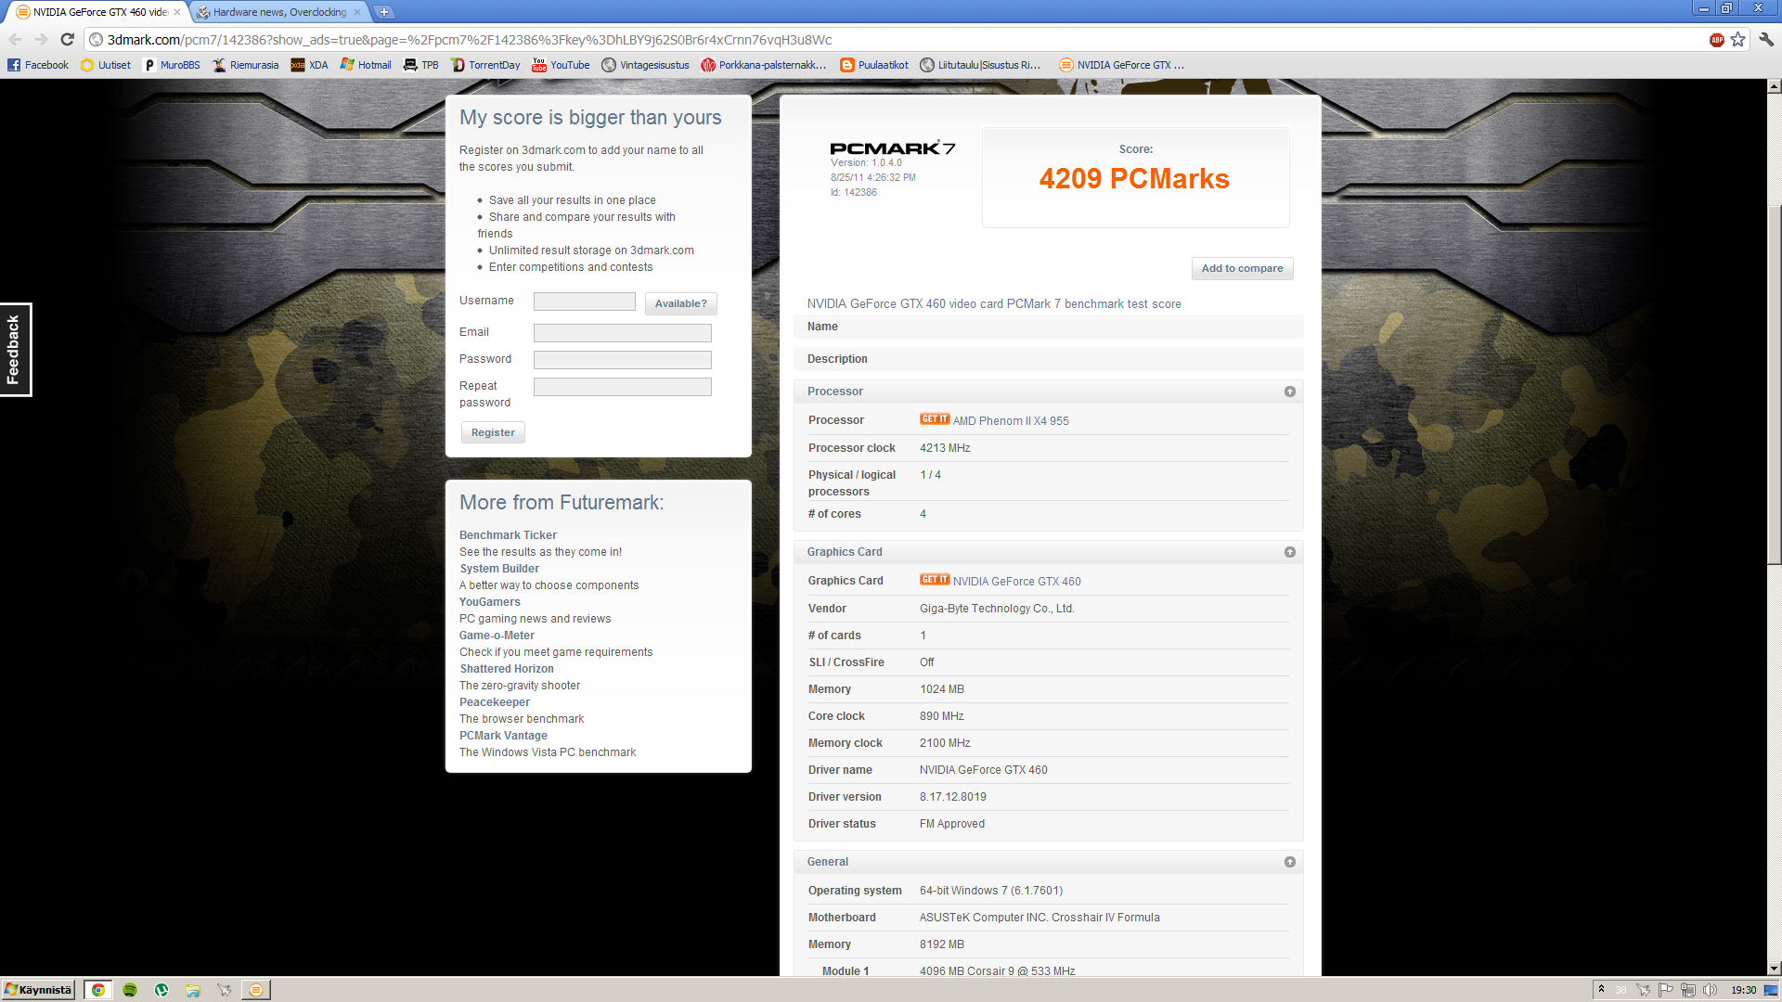Open the XDA bookmark
Screen dimensions: 1782x1002
tap(310, 65)
